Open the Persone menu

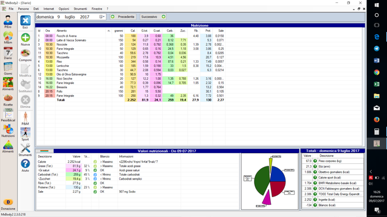(23, 8)
